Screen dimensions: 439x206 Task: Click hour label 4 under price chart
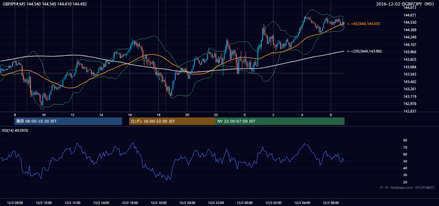(302, 115)
